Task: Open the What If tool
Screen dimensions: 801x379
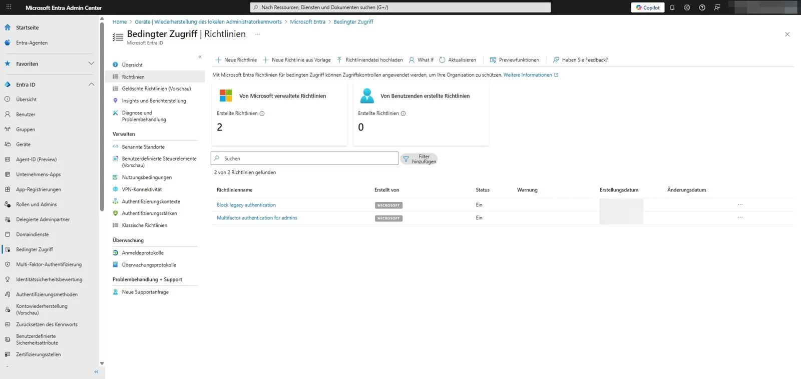Action: 421,60
